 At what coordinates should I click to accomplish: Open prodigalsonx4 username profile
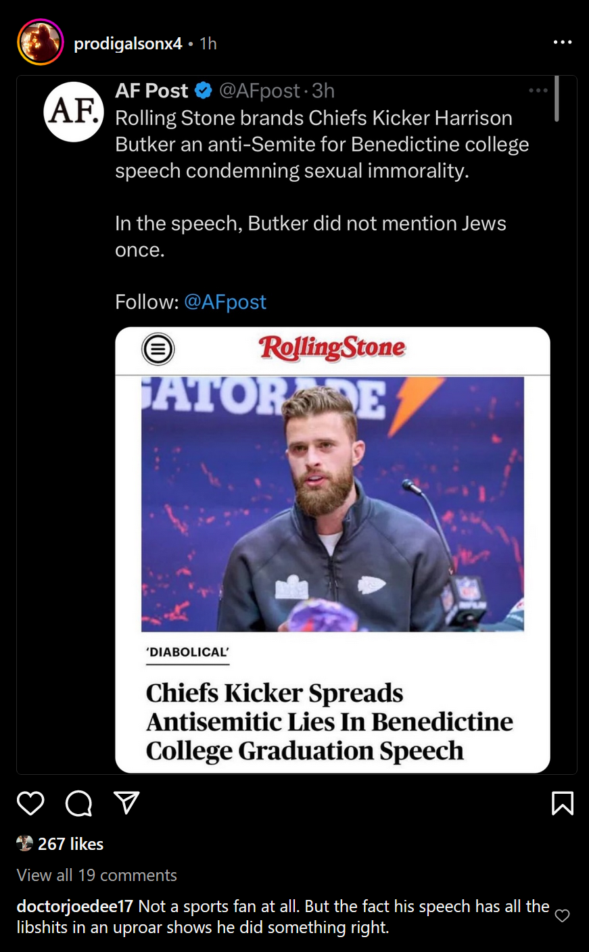128,43
